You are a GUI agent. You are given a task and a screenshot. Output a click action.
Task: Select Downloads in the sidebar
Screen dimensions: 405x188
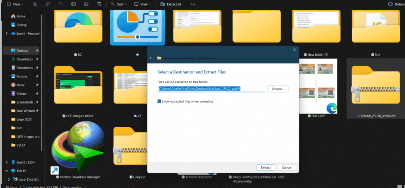click(24, 59)
